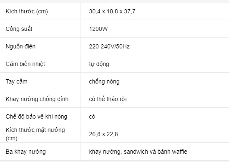Click the 'Khay nướng chống dính' label
The image size is (229, 162).
[37, 99]
